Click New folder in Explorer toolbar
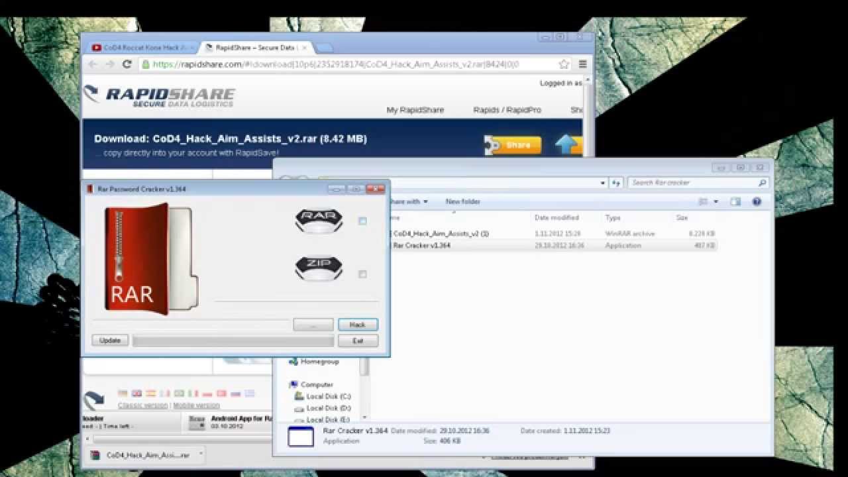The height and width of the screenshot is (477, 848). tap(463, 201)
